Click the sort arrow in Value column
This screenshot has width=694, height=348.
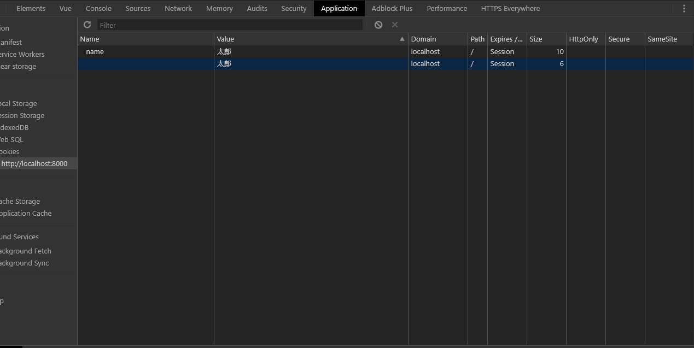pyautogui.click(x=402, y=39)
